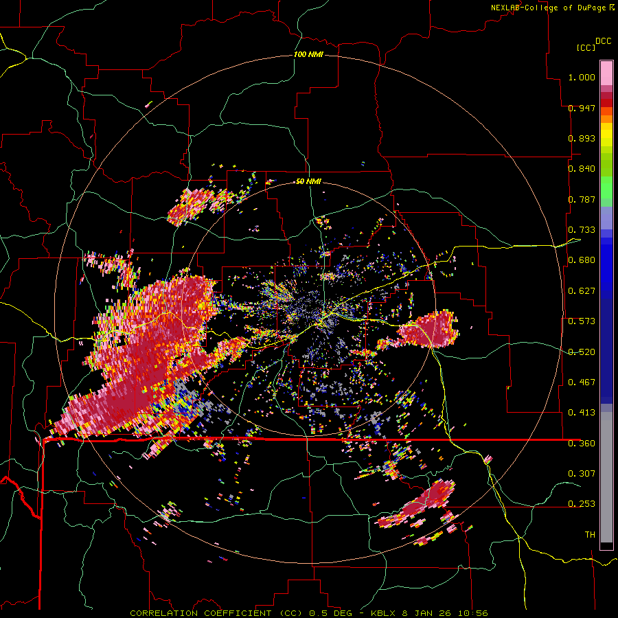
Task: Click the 0.947 scale value
Action: click(582, 108)
